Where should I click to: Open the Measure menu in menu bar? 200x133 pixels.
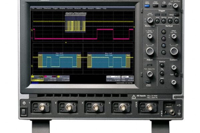click(77, 8)
